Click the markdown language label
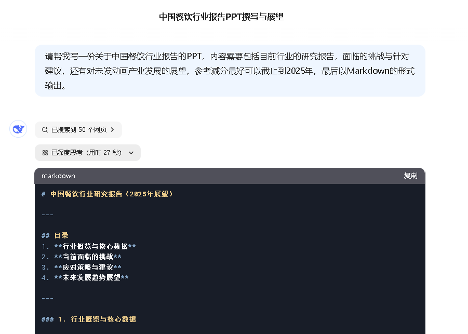Screen dimensions: 468x334 (58, 176)
